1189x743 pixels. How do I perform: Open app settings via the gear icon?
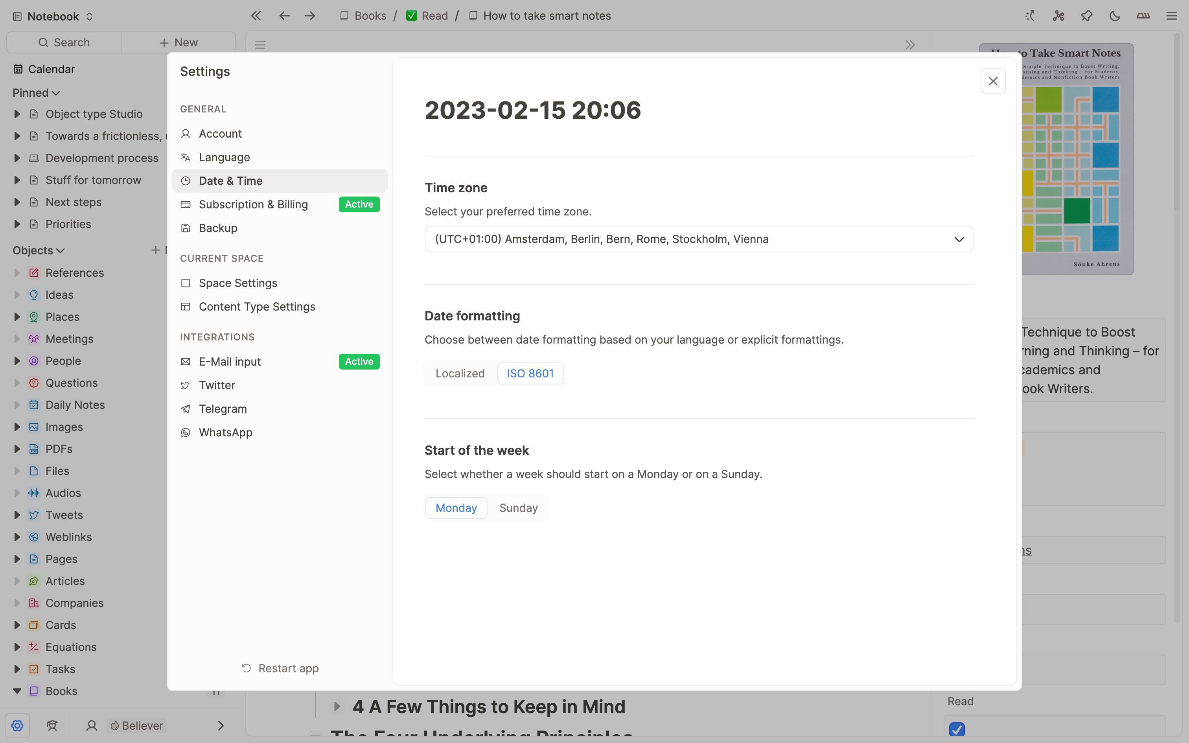[x=18, y=725]
